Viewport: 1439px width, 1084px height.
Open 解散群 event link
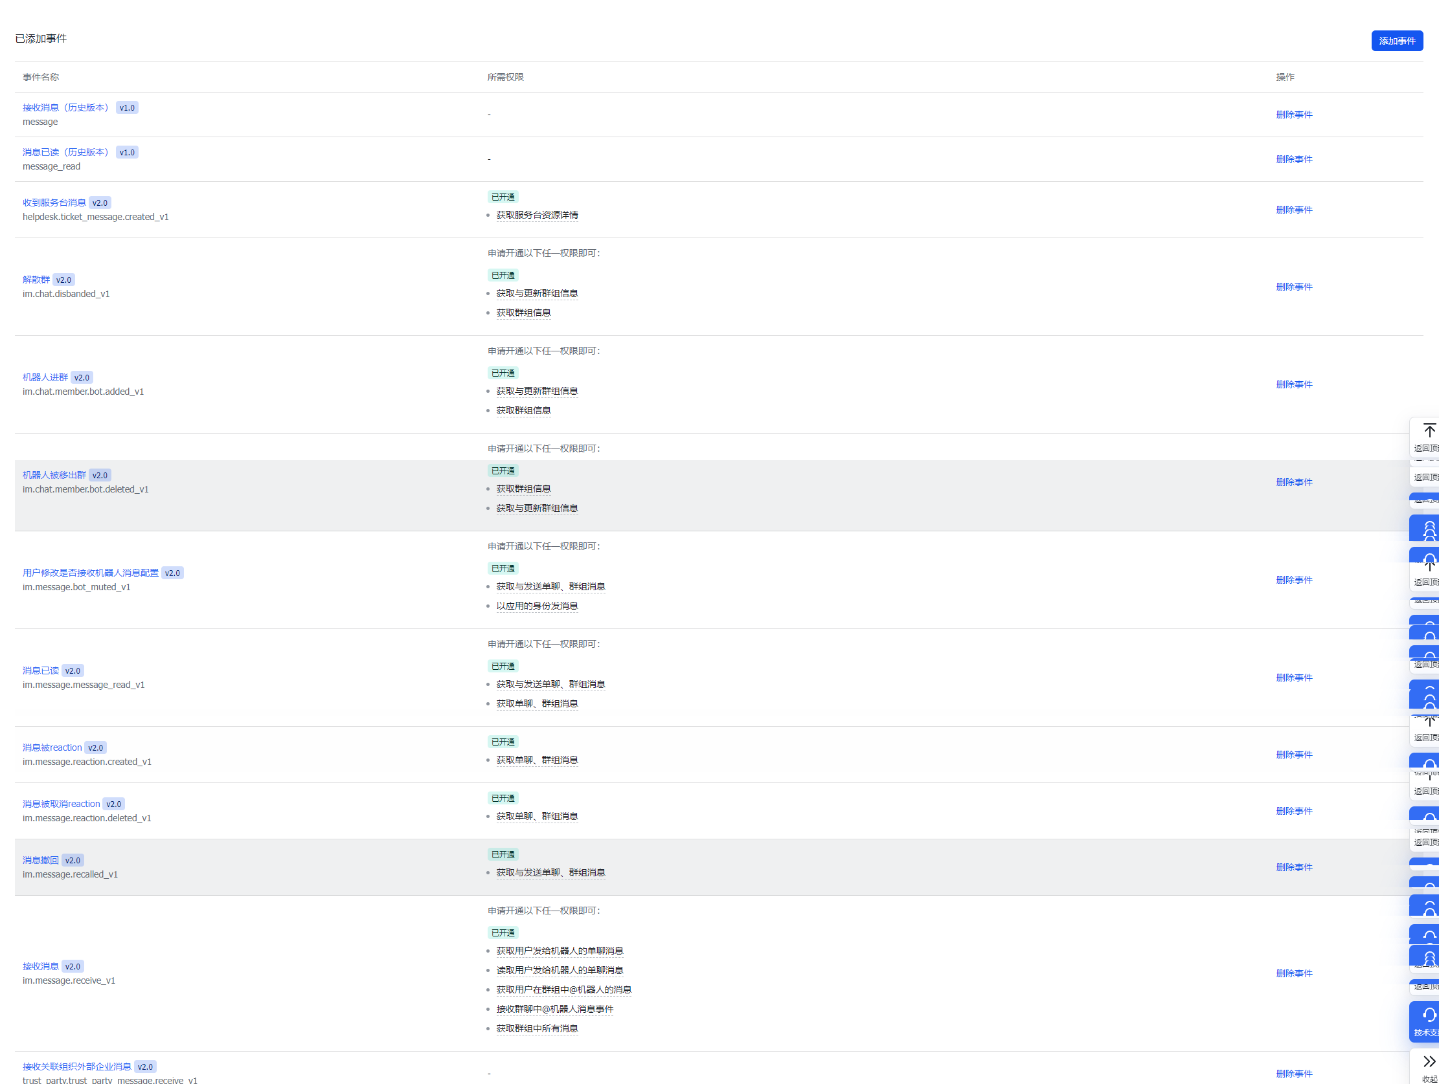tap(36, 280)
